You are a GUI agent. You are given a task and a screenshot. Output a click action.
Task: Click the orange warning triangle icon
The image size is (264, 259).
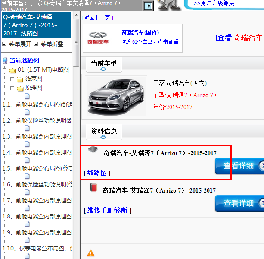coord(91,253)
